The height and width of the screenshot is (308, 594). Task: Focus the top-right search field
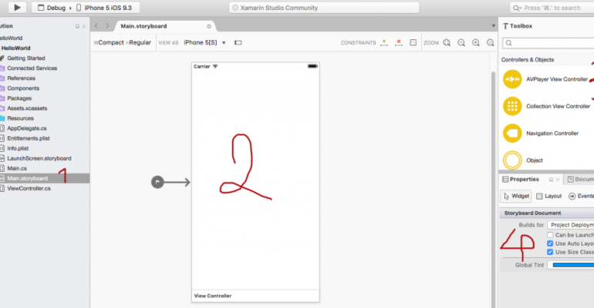pyautogui.click(x=552, y=8)
